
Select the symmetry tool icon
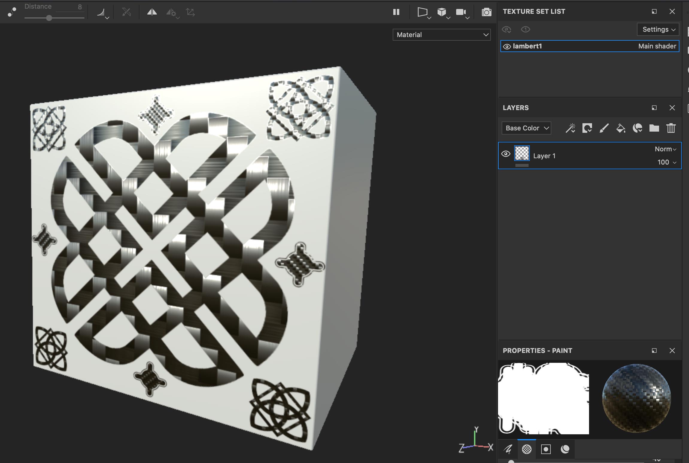tap(152, 11)
